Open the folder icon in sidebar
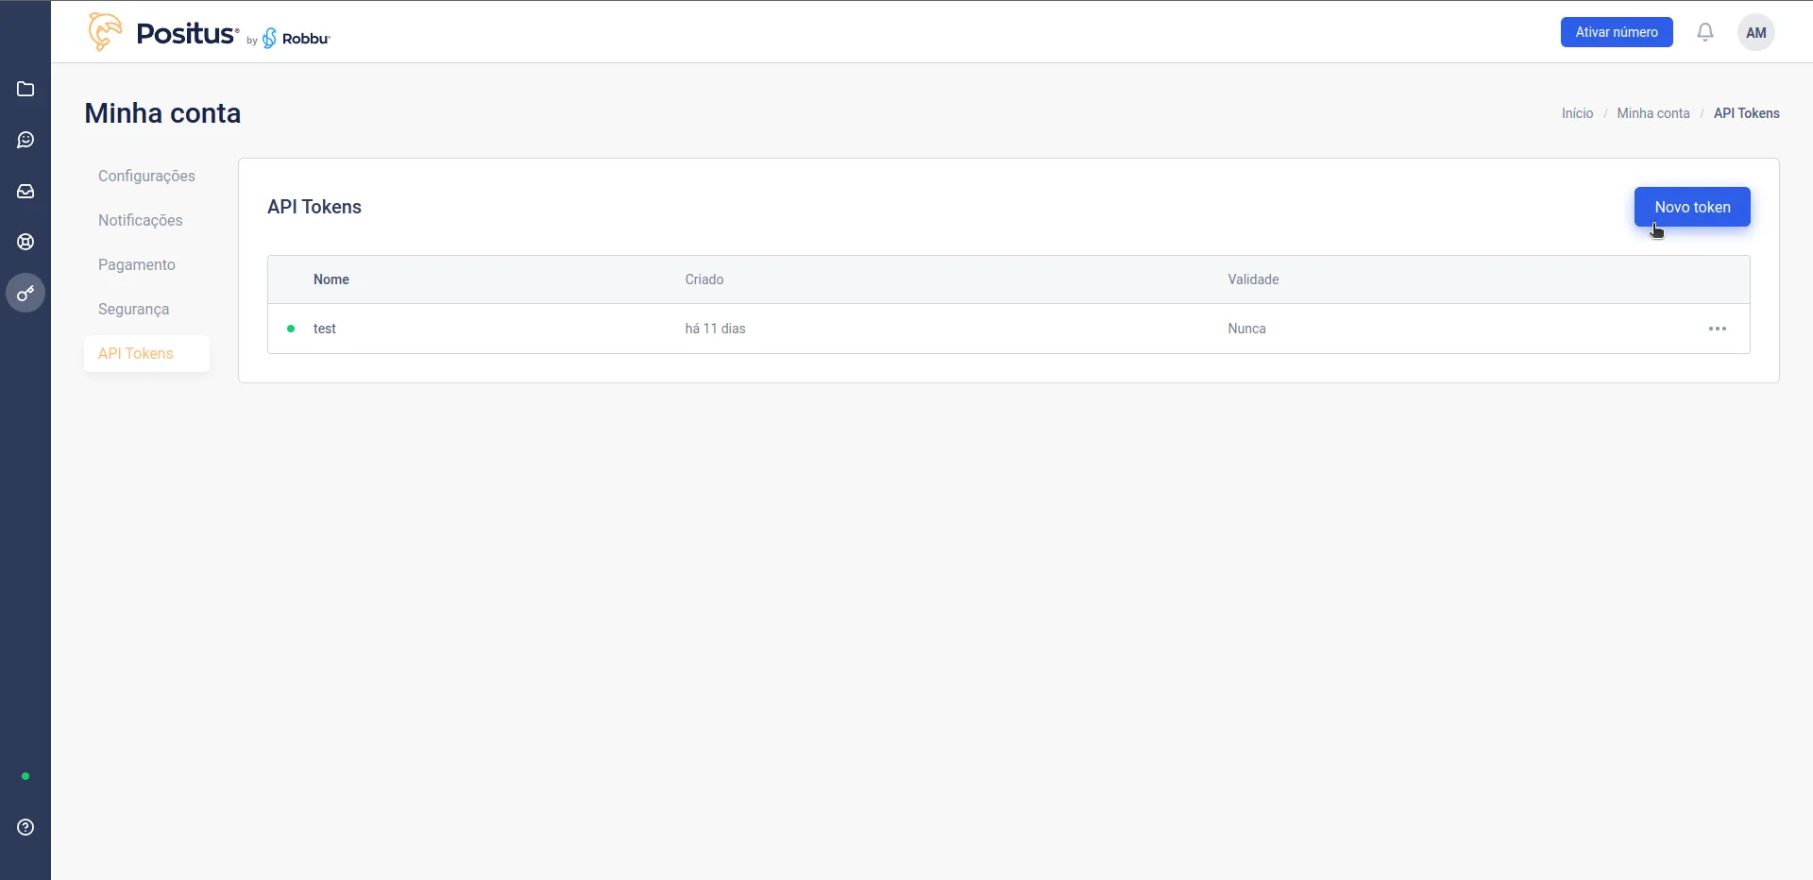The height and width of the screenshot is (880, 1813). [25, 89]
